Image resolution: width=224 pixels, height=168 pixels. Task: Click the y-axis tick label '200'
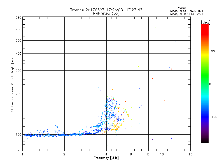(x=18, y=94)
